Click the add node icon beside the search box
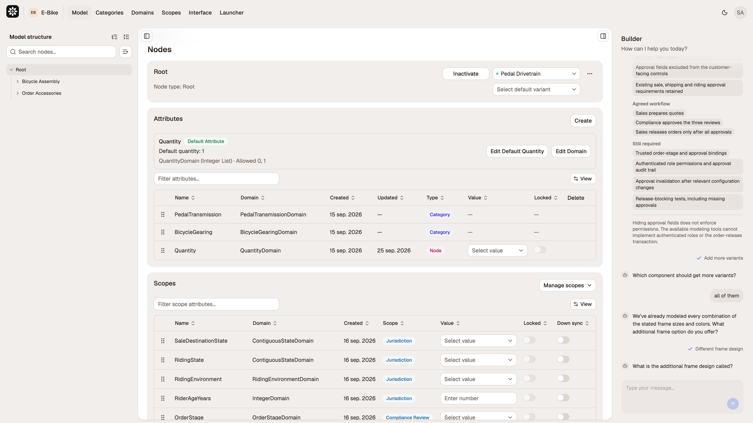The width and height of the screenshot is (753, 423). [x=125, y=52]
